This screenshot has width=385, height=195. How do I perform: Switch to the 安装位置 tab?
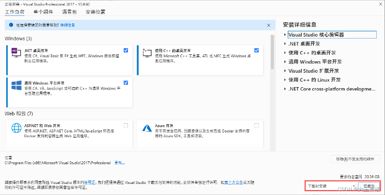click(x=95, y=12)
